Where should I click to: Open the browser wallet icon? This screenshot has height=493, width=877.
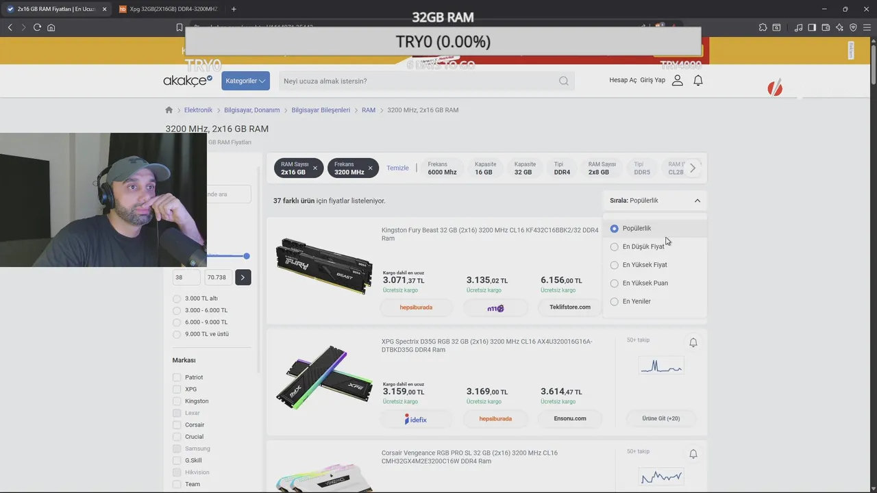[x=826, y=27]
